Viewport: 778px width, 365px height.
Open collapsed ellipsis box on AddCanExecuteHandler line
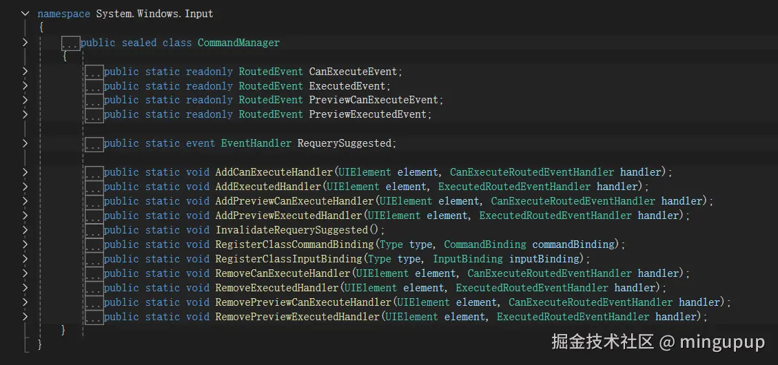94,173
